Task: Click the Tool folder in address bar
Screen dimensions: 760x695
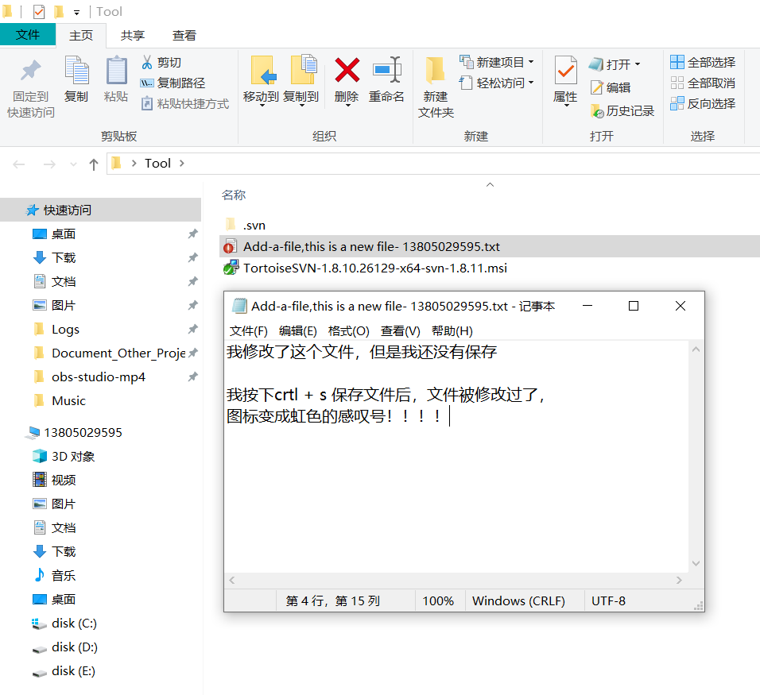Action: pos(157,163)
